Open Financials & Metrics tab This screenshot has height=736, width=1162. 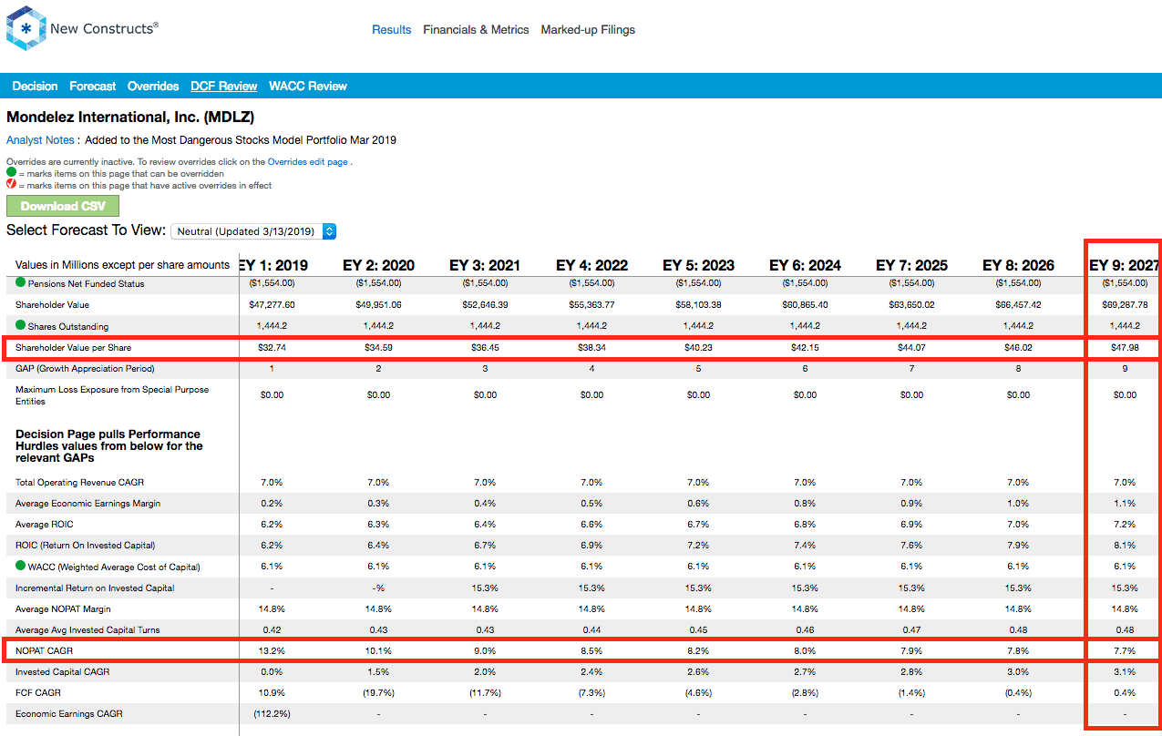pyautogui.click(x=476, y=30)
